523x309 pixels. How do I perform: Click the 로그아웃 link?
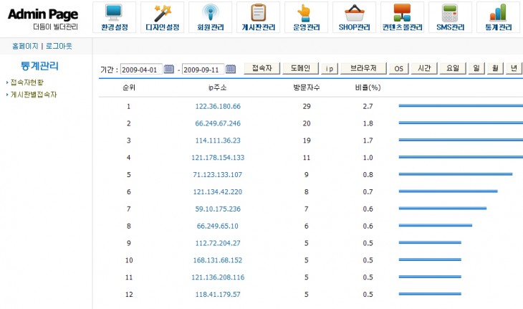click(x=59, y=46)
